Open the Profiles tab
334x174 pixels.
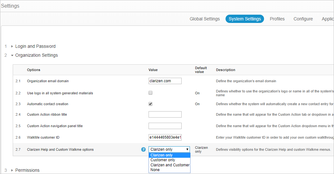(277, 19)
